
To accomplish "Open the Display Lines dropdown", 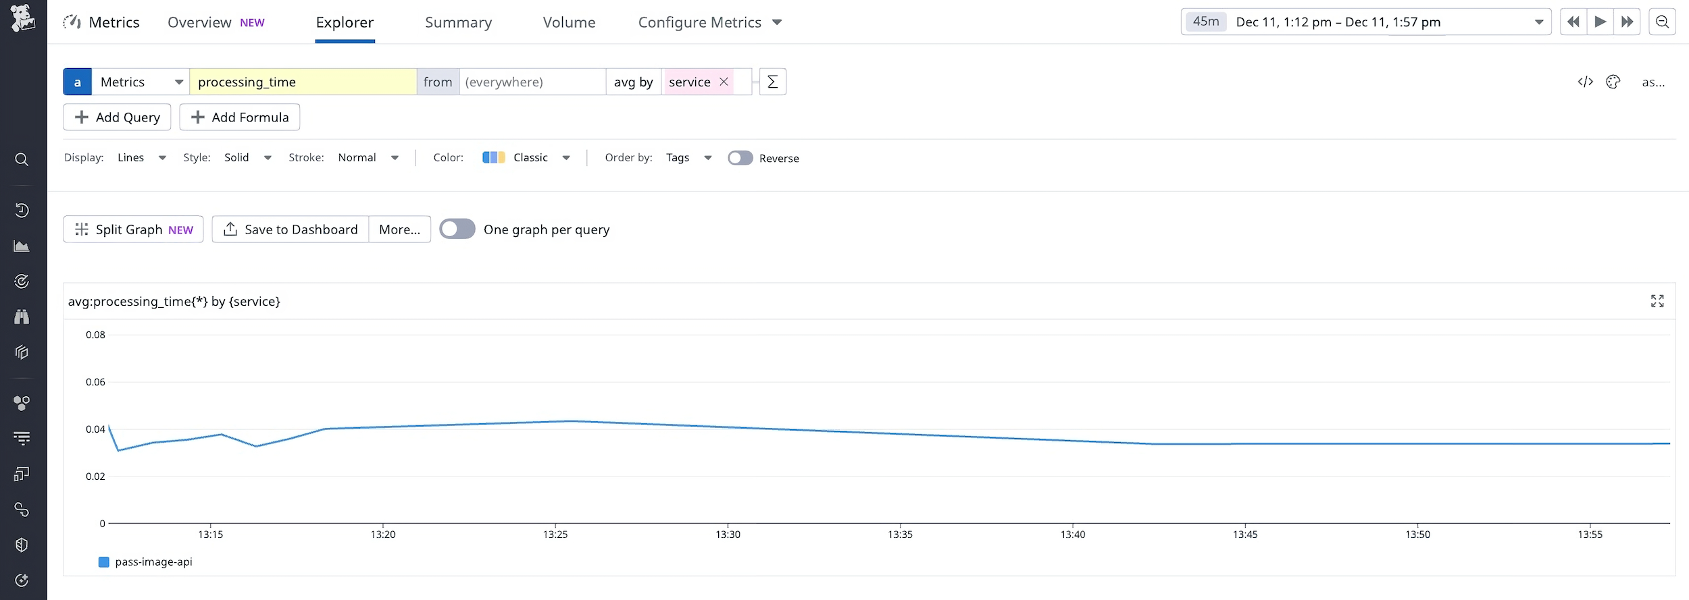I will [x=140, y=157].
